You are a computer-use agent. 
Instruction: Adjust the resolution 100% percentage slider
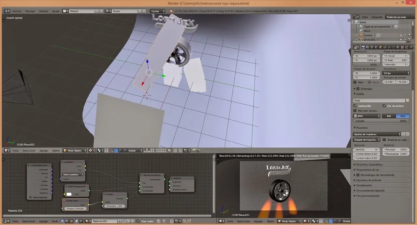click(367, 64)
